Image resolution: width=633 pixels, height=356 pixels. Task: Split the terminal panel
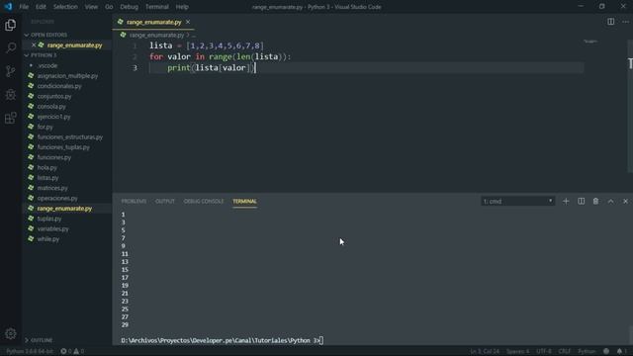tap(581, 201)
